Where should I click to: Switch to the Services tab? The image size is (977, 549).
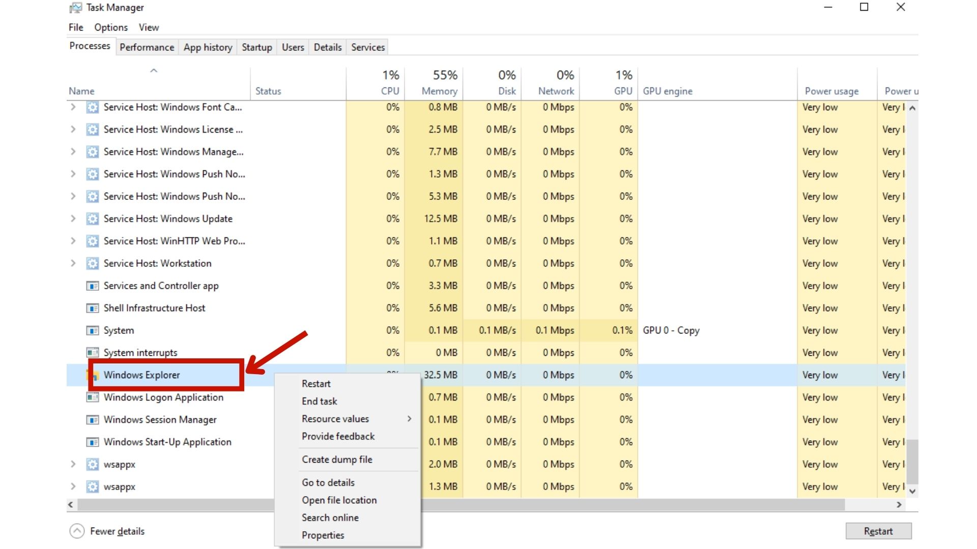(x=367, y=47)
